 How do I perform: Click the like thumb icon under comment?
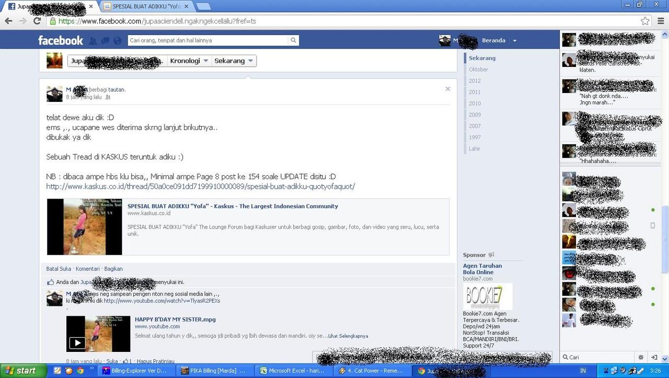(x=125, y=361)
